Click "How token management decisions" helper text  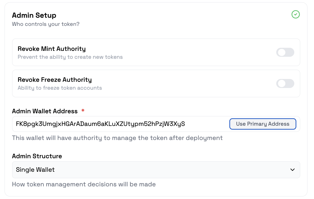point(84,184)
